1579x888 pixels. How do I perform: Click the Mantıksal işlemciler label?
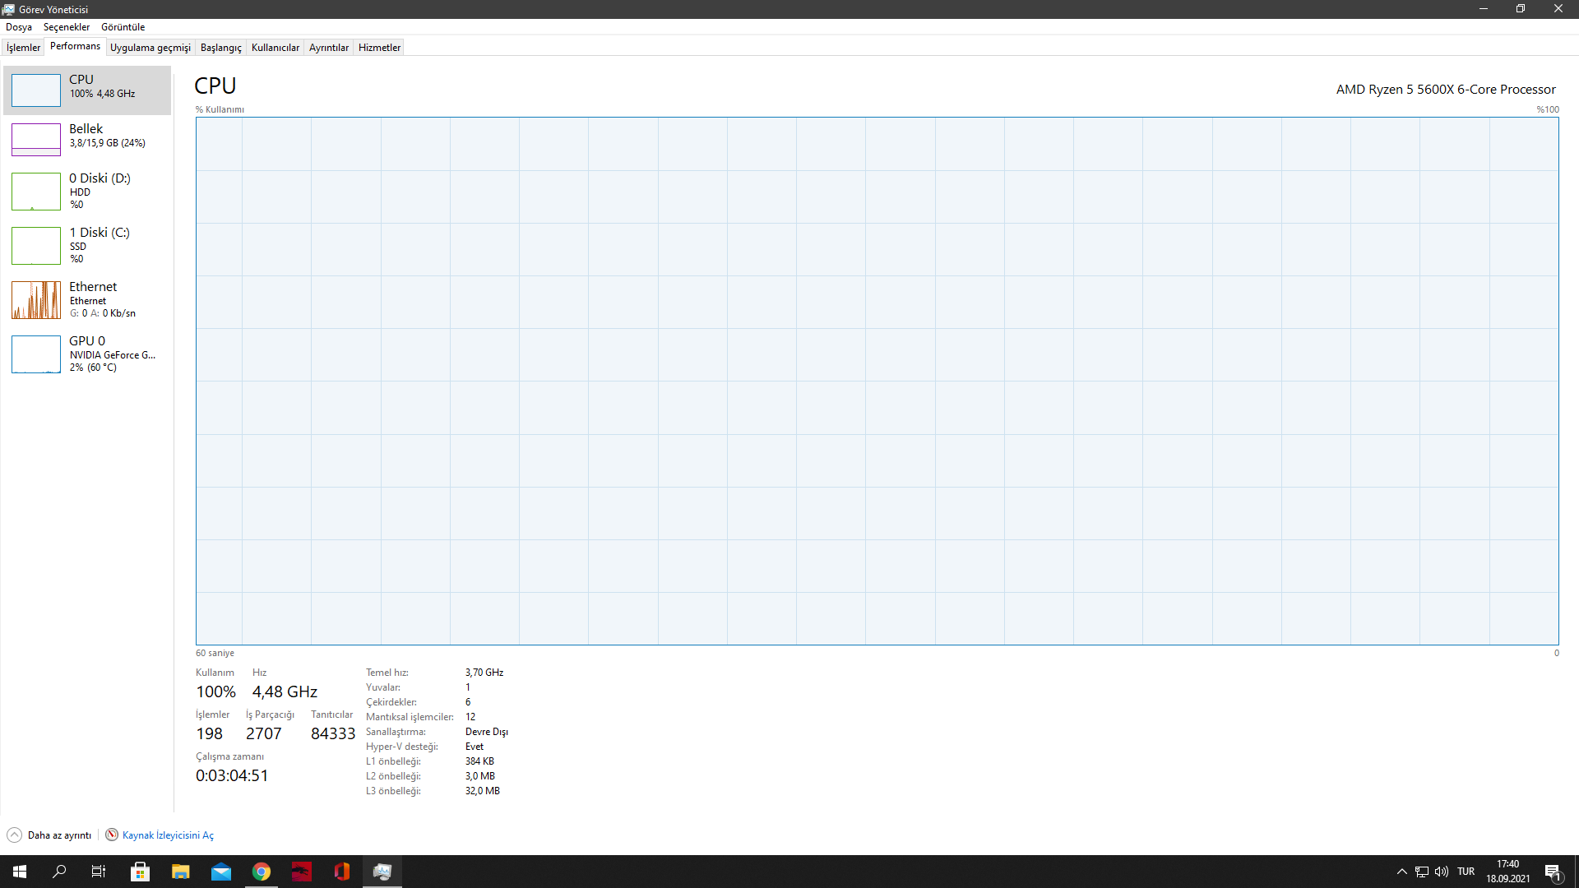[x=410, y=717]
